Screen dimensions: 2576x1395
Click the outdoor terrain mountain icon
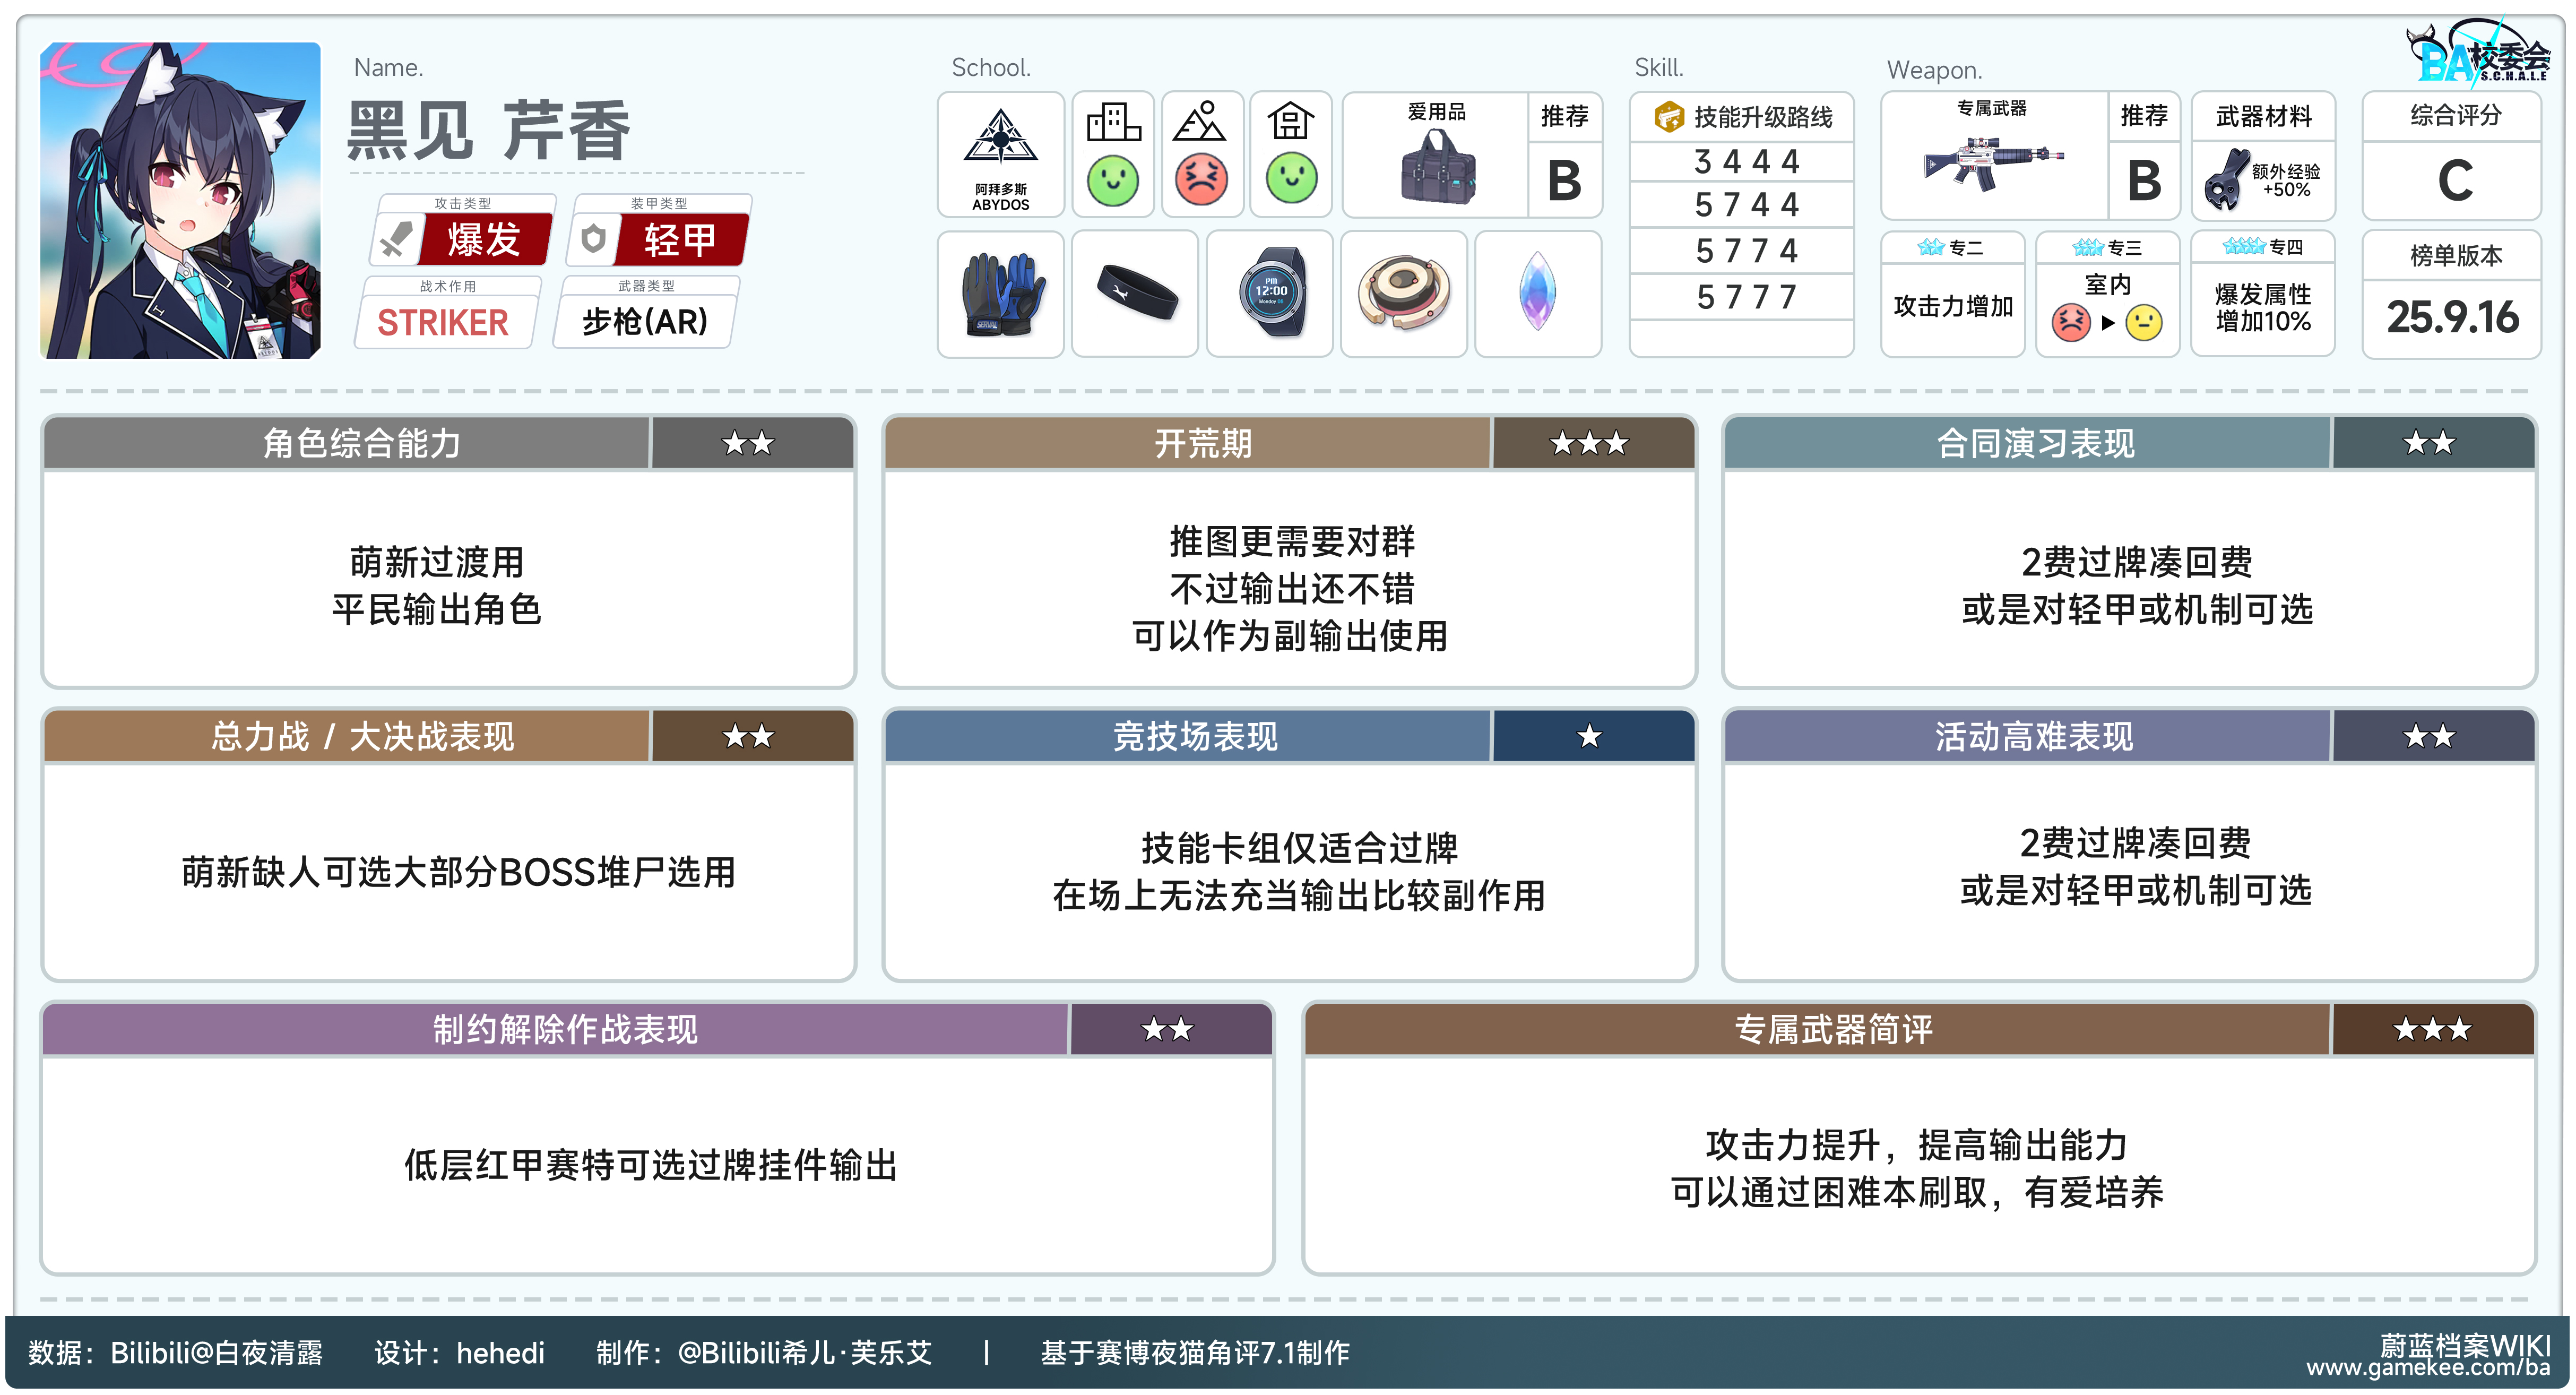[x=1200, y=122]
